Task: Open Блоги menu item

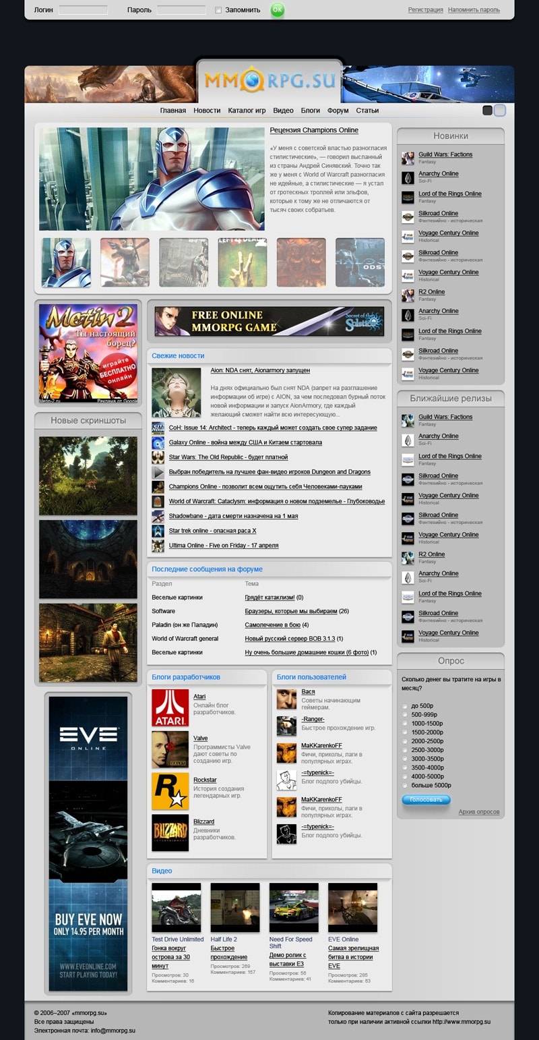Action: click(311, 111)
